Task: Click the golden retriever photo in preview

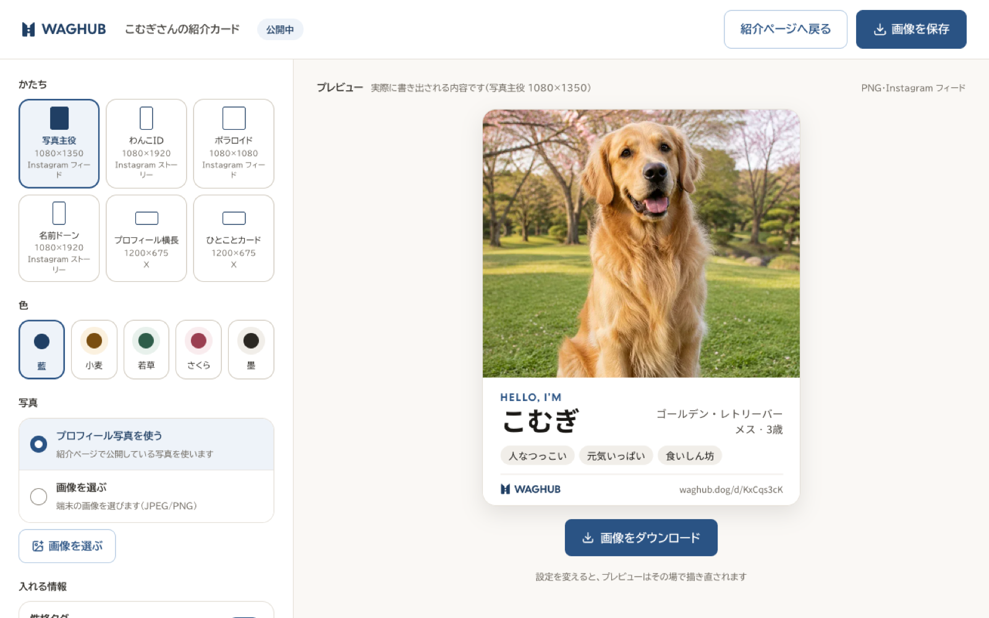Action: 641,243
